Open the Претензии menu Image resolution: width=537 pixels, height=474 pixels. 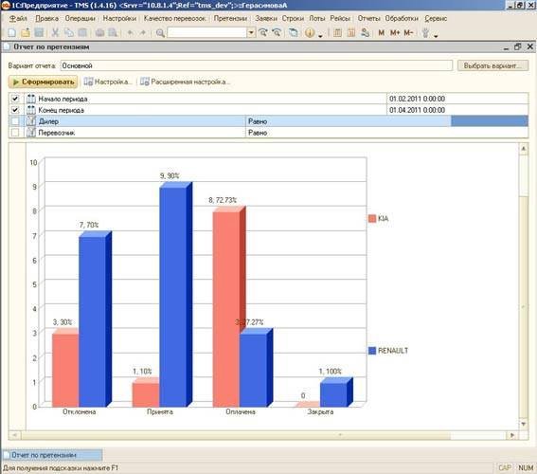pos(230,18)
